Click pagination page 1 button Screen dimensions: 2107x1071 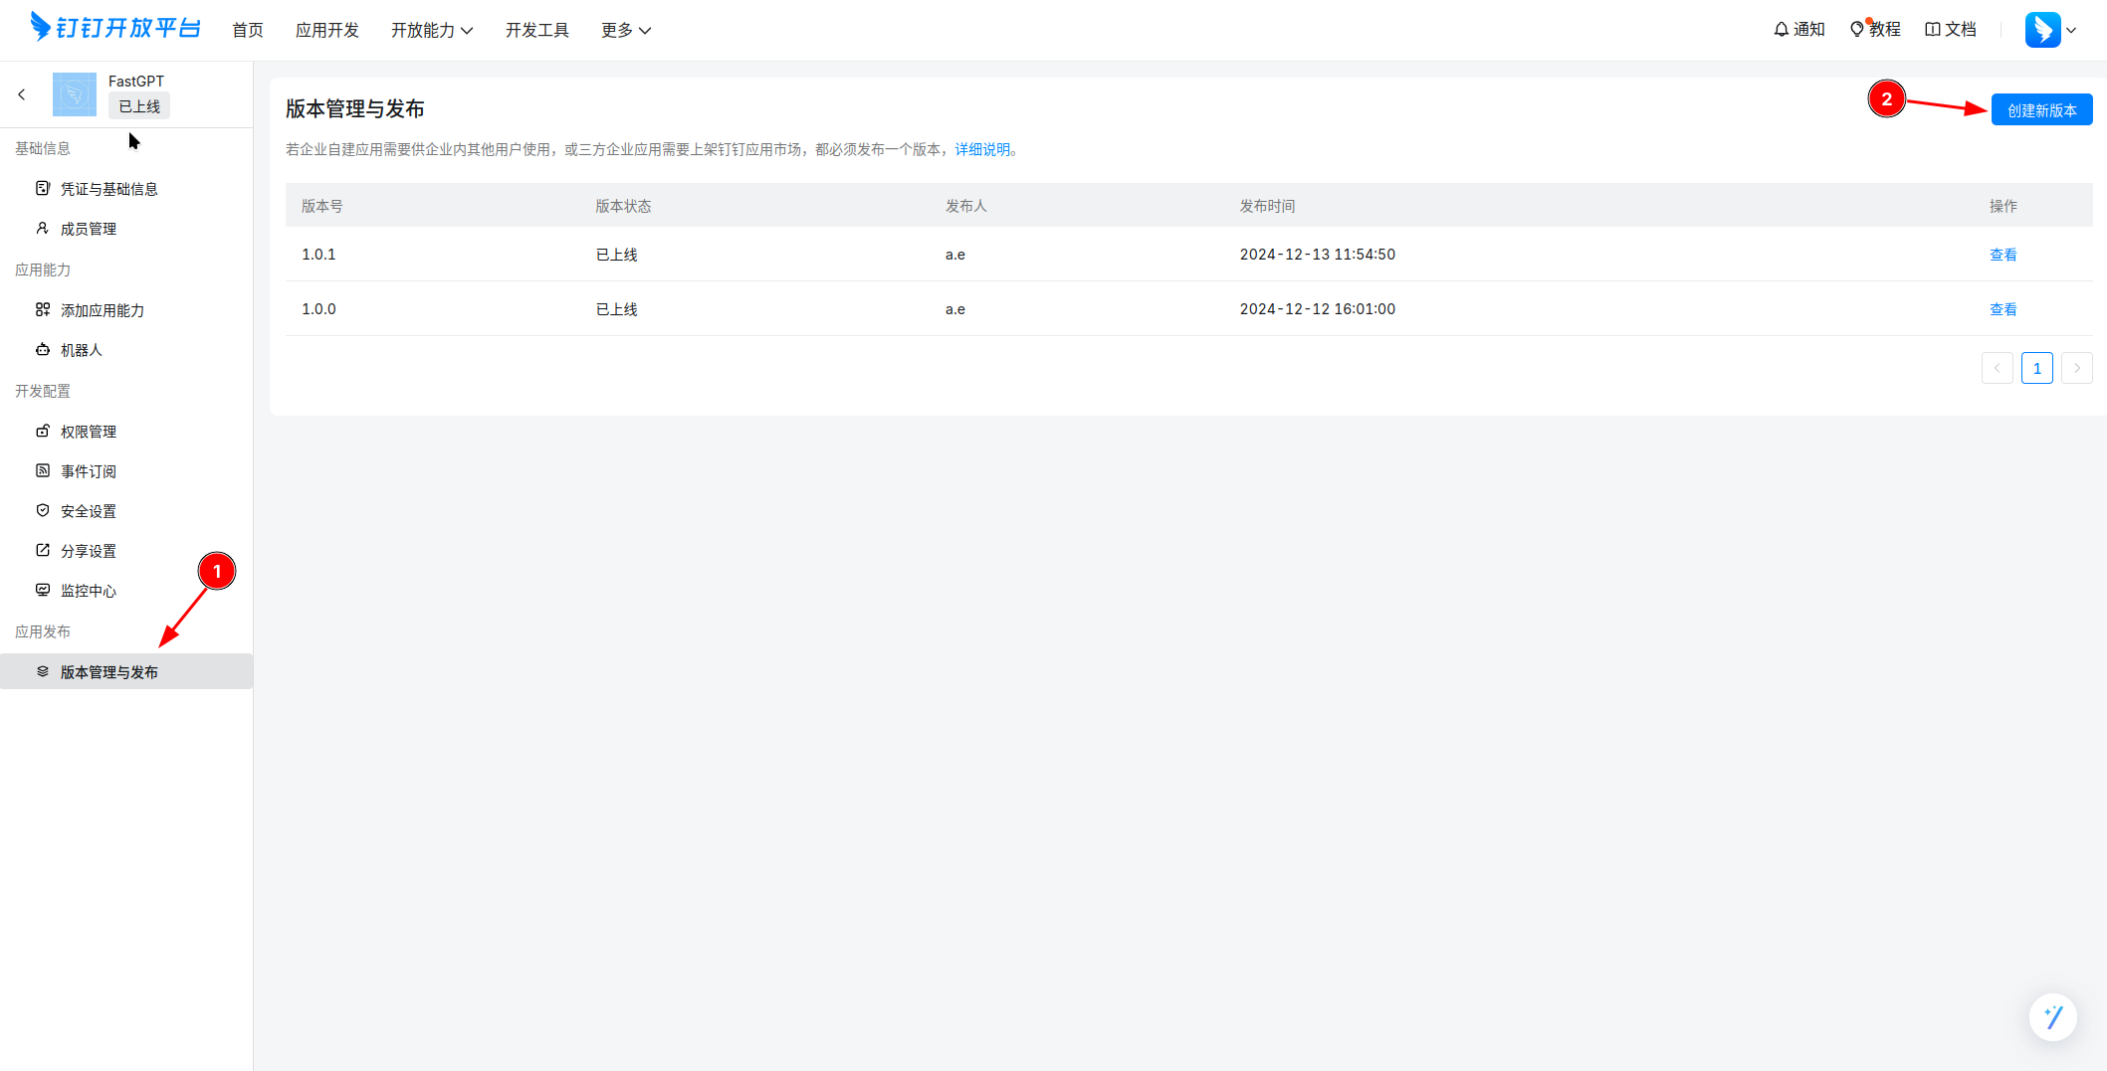tap(2036, 368)
